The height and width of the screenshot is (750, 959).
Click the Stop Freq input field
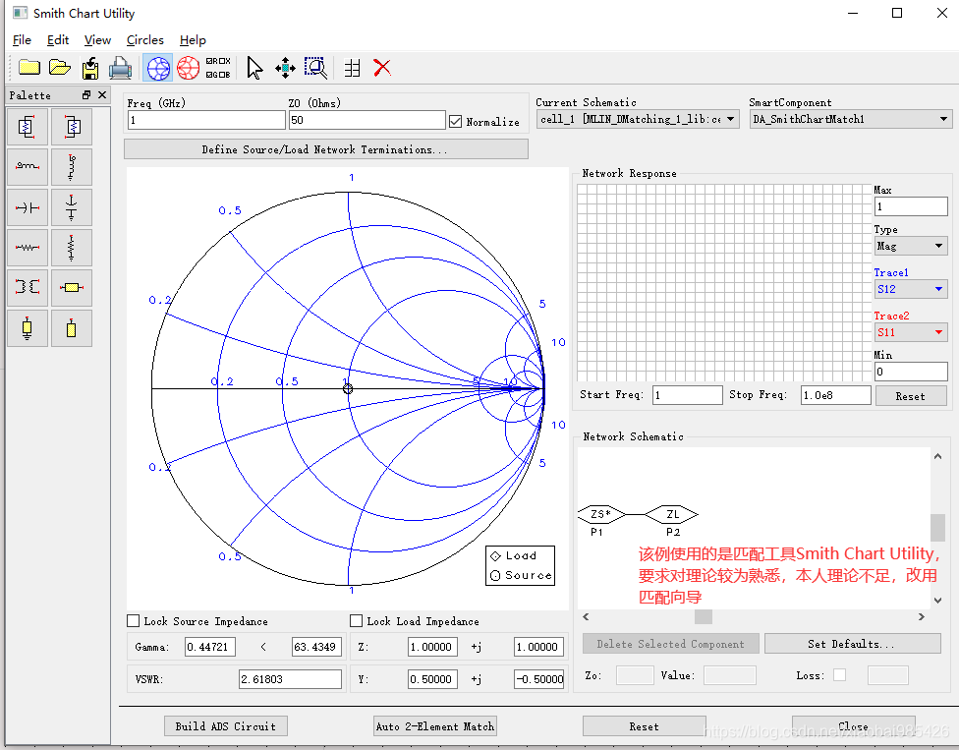pos(836,395)
